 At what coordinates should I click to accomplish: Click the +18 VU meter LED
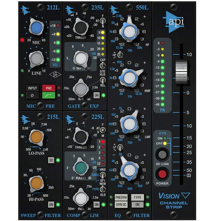[58, 26]
